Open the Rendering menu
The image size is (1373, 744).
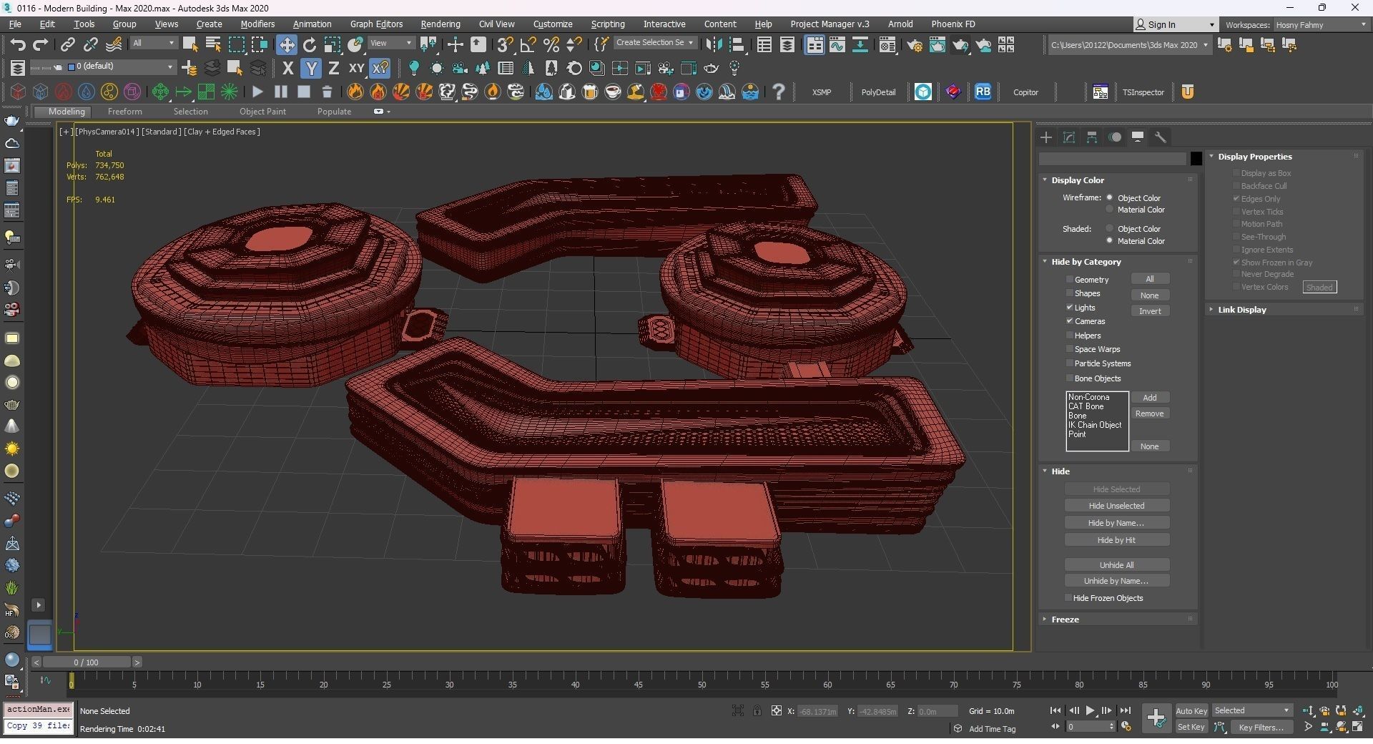coord(440,24)
